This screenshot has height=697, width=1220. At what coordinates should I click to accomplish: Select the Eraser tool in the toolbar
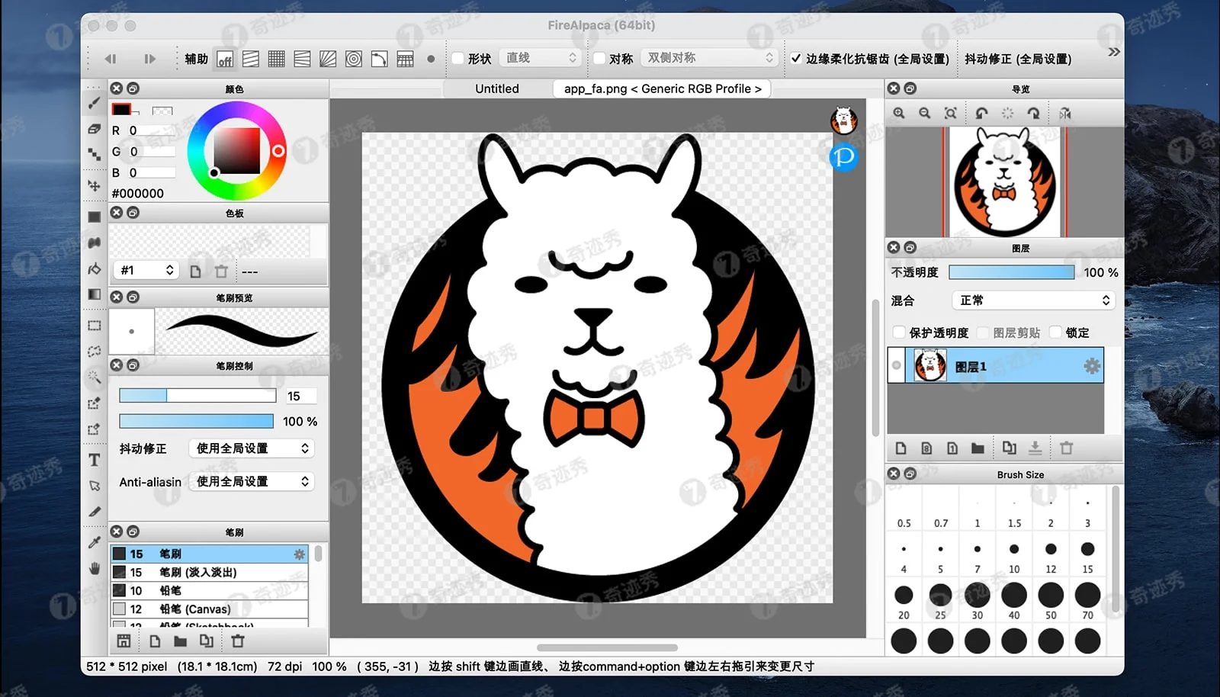point(95,130)
